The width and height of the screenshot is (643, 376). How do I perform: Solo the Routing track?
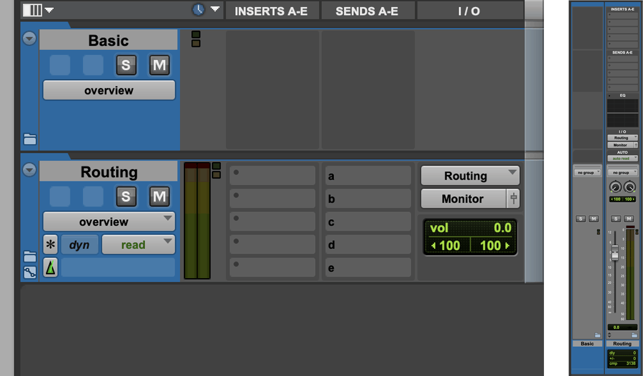pos(126,196)
